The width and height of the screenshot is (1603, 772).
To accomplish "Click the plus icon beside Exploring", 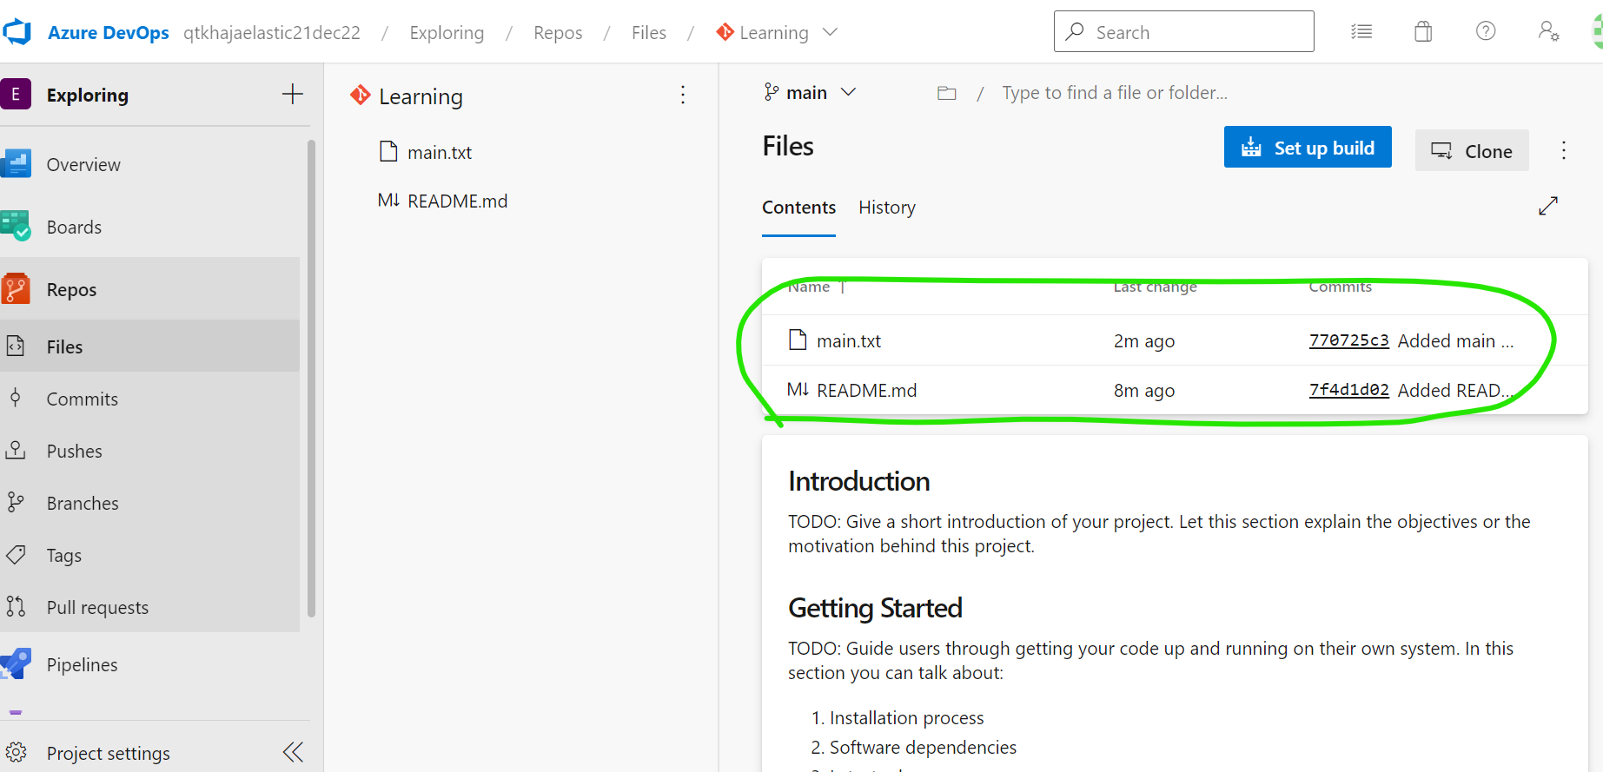I will click(x=293, y=95).
